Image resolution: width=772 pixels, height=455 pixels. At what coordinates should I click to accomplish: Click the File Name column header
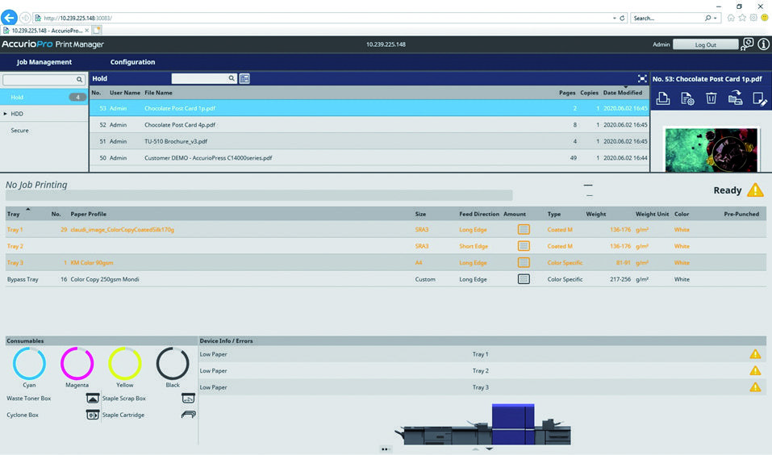[x=158, y=93]
